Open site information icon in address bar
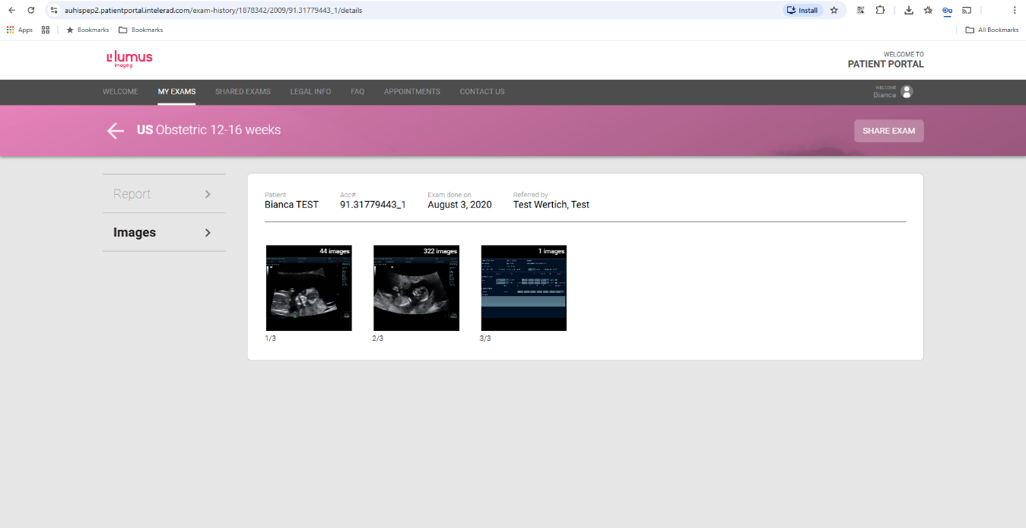The height and width of the screenshot is (528, 1026). click(54, 10)
